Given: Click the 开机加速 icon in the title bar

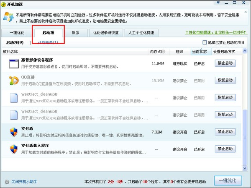Looking at the screenshot, I should point(4,4).
